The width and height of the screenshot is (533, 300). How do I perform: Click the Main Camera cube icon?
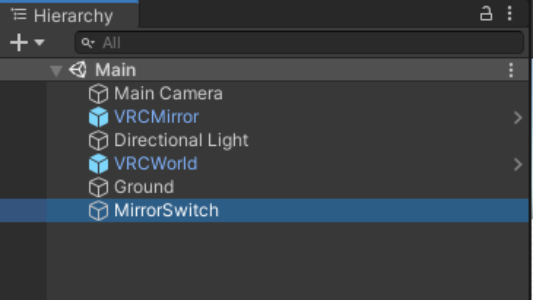pyautogui.click(x=98, y=94)
